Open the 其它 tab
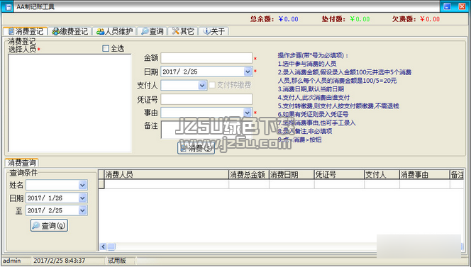 [183, 31]
